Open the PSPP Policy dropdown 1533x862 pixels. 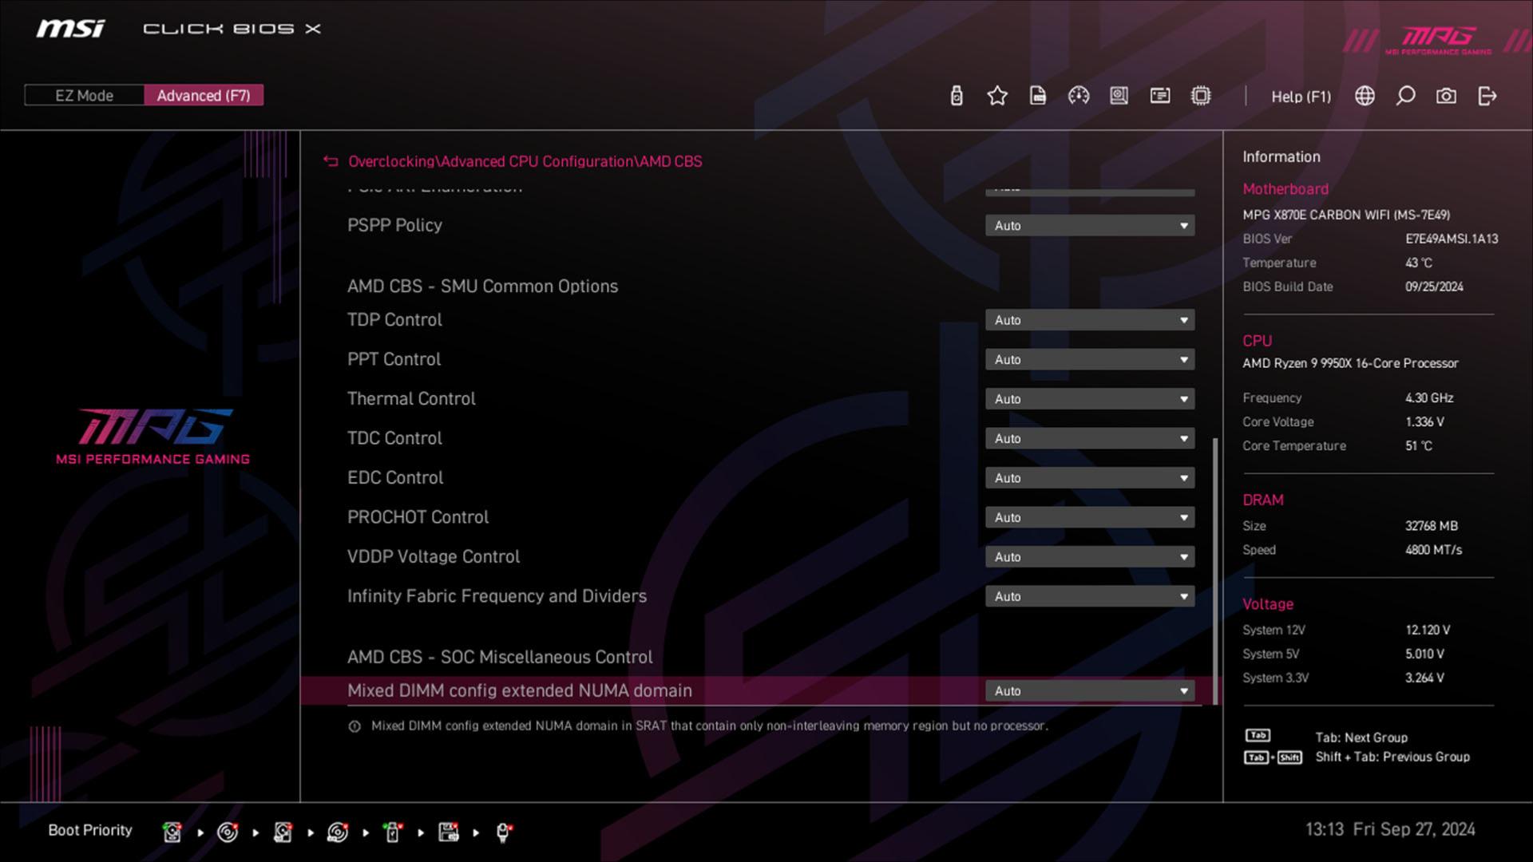coord(1090,226)
